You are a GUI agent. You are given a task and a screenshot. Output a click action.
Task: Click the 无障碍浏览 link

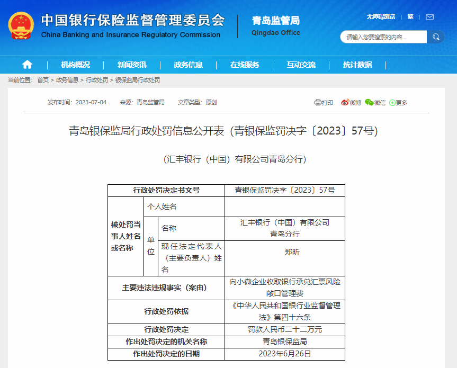point(381,16)
